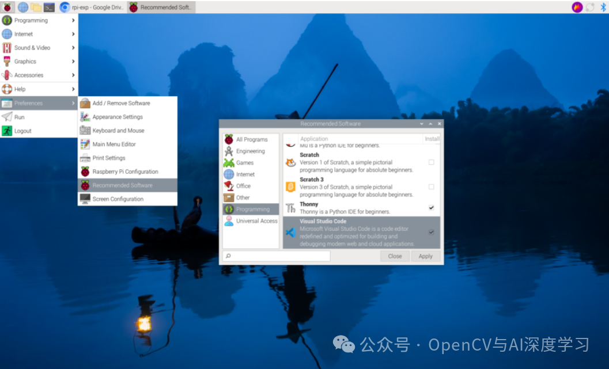Screen dimensions: 609x369
Task: Close the Recommended Software dialog
Action: (395, 256)
